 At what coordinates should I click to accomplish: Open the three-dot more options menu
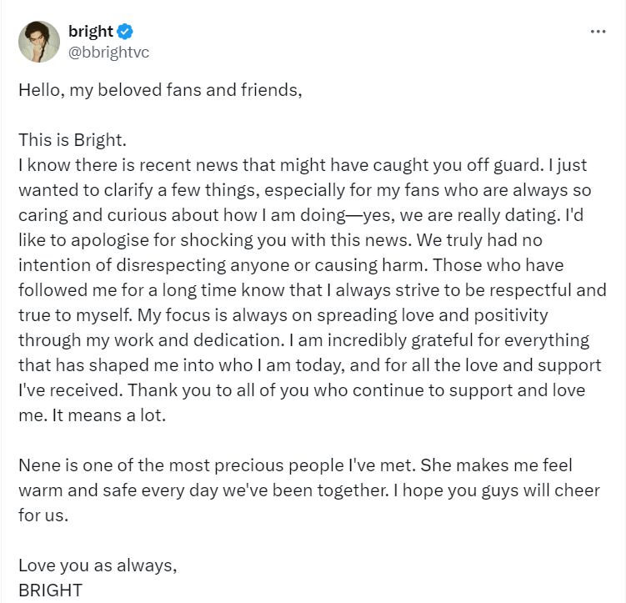click(x=598, y=31)
